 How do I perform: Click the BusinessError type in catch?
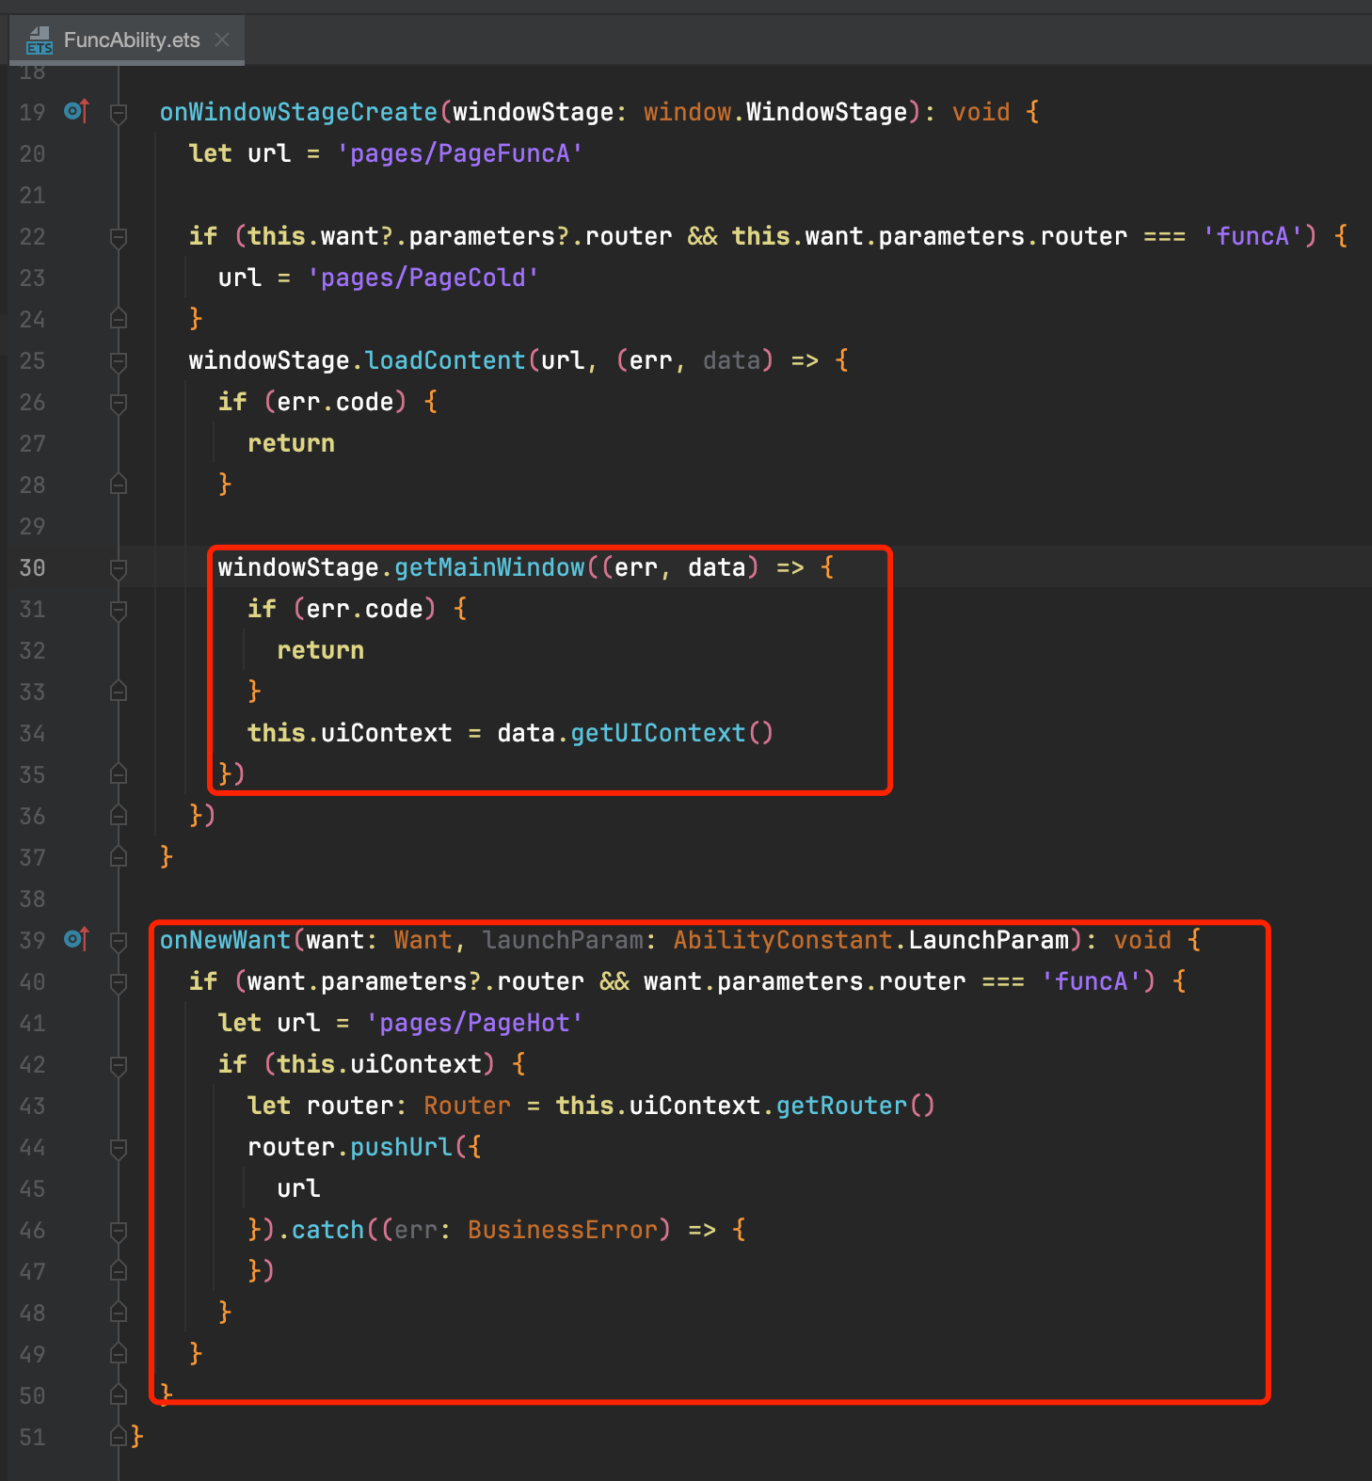point(562,1230)
